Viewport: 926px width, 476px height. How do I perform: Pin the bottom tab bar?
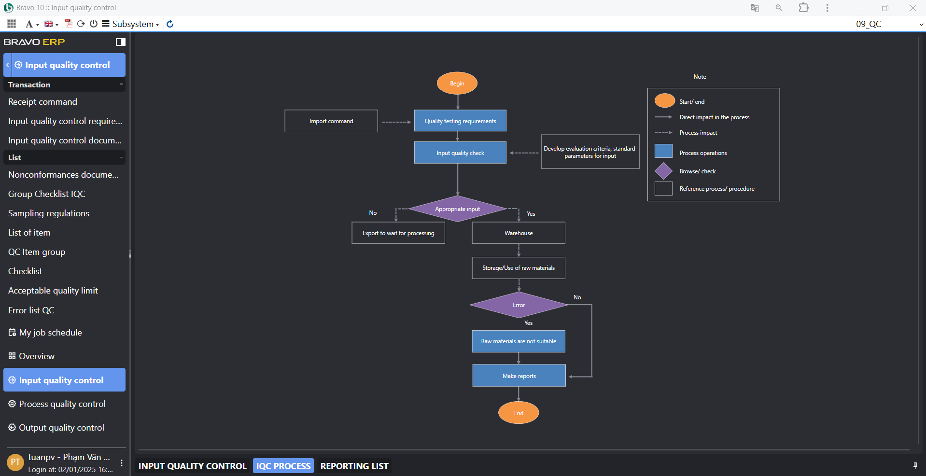915,465
